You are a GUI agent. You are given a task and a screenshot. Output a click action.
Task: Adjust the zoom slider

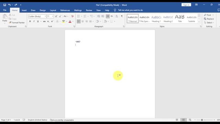click(x=202, y=120)
